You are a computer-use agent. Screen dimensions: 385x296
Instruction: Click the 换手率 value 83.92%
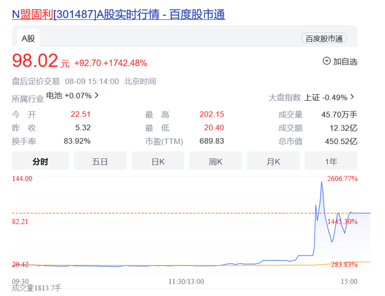coord(77,140)
